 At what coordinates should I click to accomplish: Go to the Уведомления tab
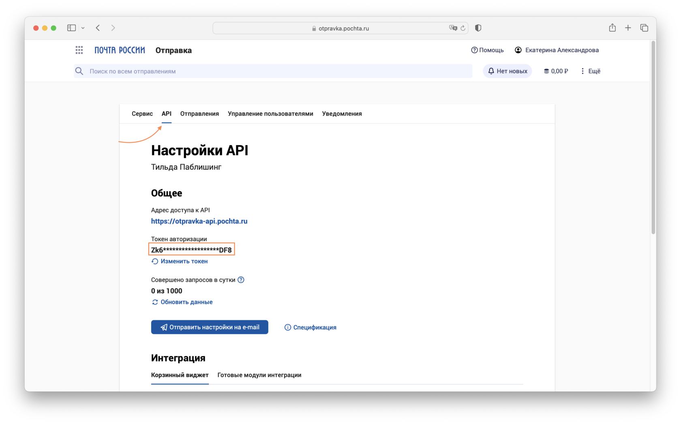pyautogui.click(x=342, y=113)
